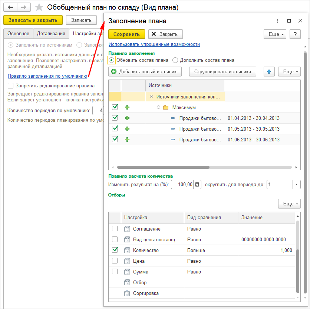Click the favorites star icon

39,7
